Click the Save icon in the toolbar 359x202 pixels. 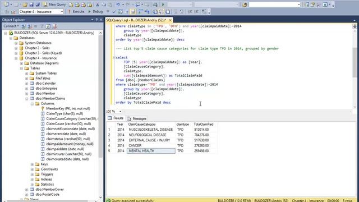click(x=31, y=4)
